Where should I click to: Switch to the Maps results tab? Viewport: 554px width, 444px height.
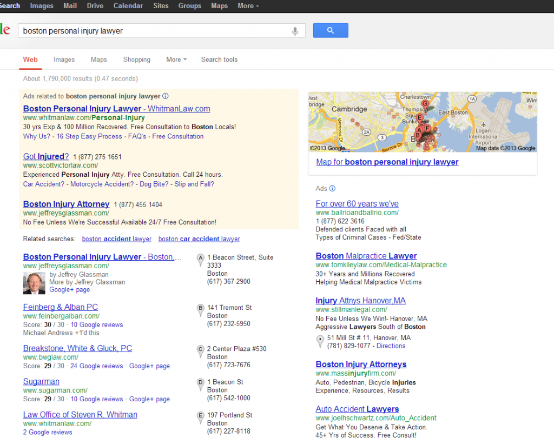(98, 59)
